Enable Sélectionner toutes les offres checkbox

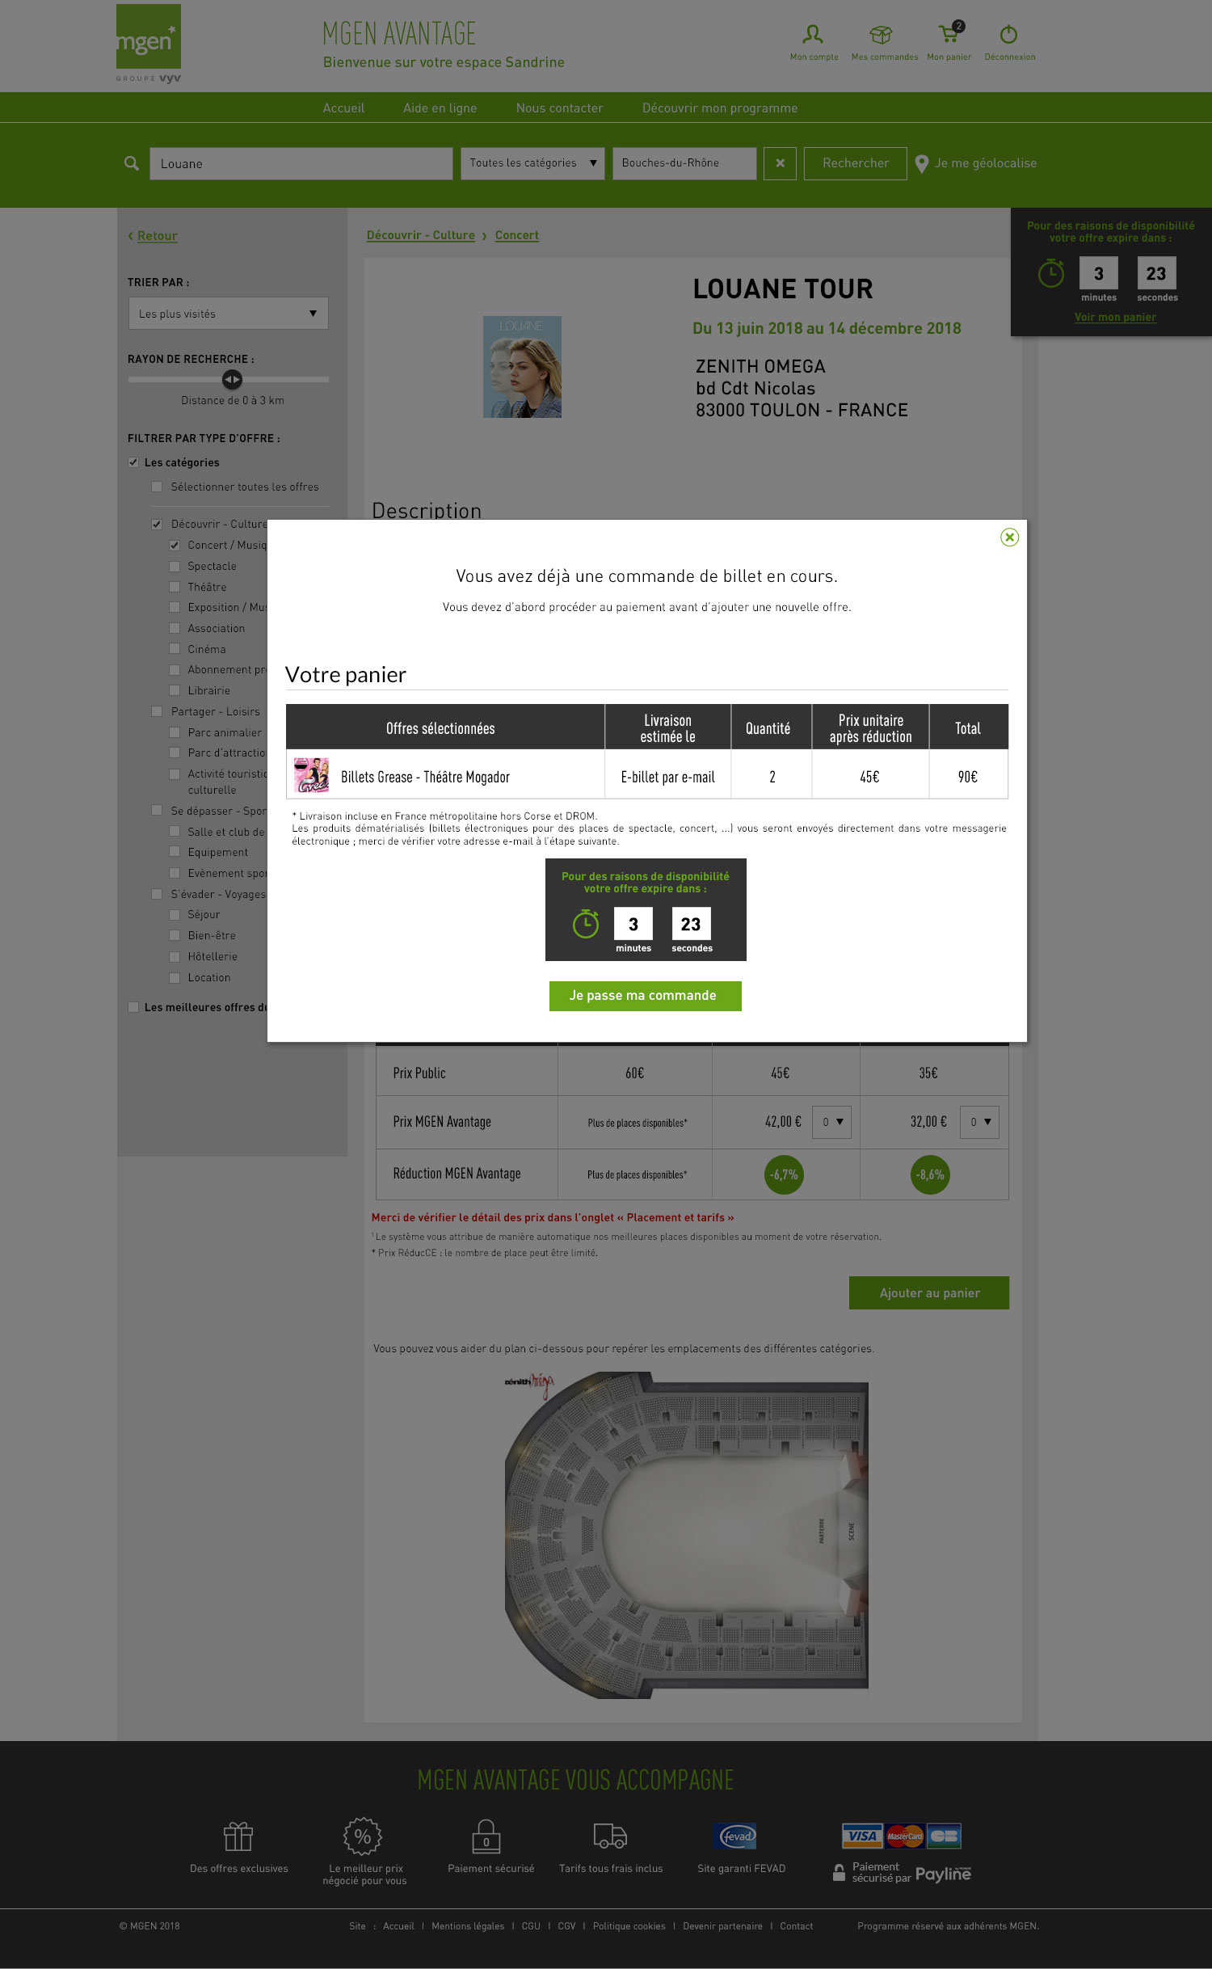point(157,487)
